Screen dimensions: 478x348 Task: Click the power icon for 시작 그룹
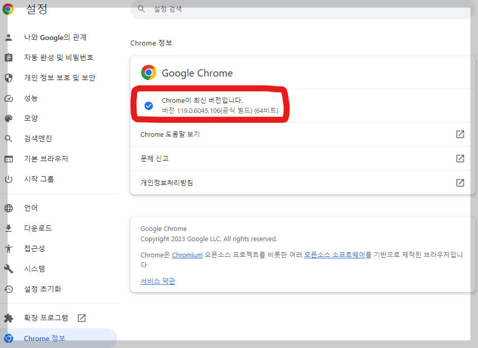[x=9, y=179]
